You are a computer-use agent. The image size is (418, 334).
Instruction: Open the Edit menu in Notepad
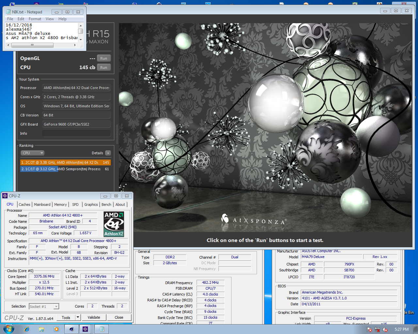click(21, 19)
